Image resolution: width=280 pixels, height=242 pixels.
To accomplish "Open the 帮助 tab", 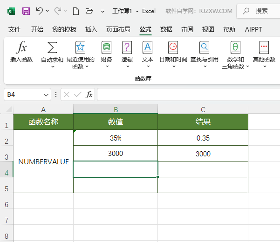I will coord(229,29).
